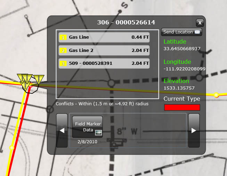227x176 pixels.
Task: Click the yellow node on the right map edge
Action: pos(216,95)
